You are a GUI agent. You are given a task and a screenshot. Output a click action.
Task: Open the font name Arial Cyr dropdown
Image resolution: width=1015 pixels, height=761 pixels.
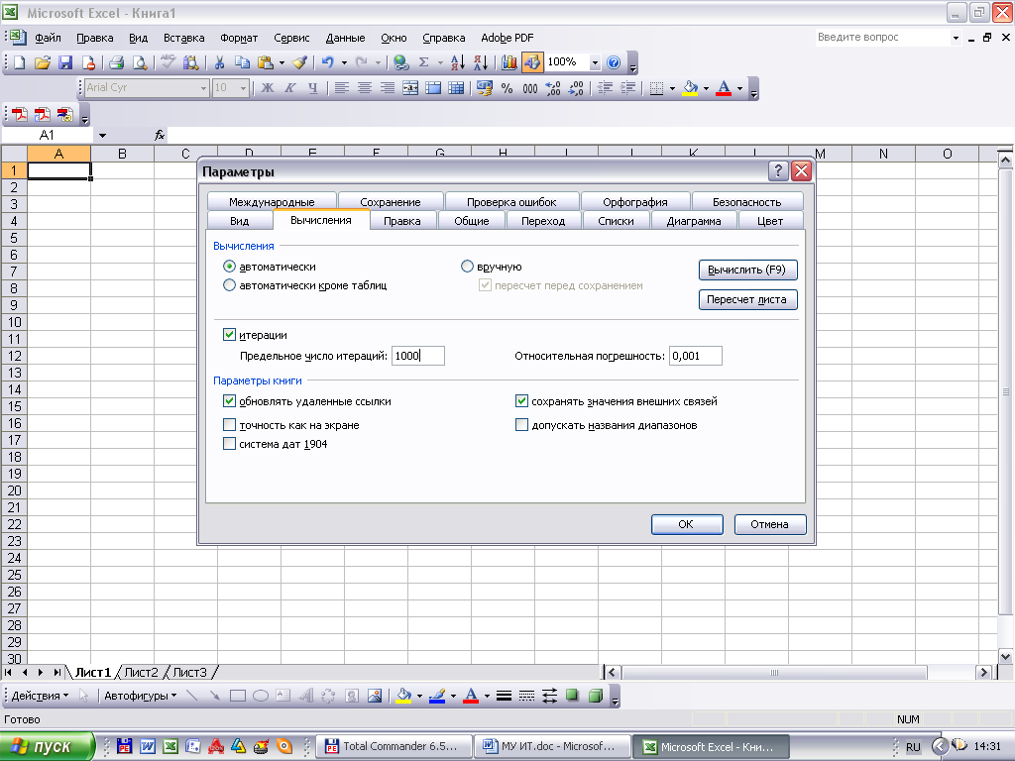coord(203,88)
